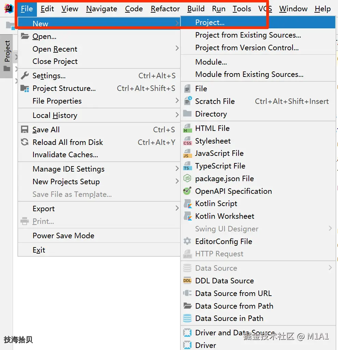This screenshot has height=350, width=338.
Task: Select Project from Existing Sources...
Action: [258, 35]
